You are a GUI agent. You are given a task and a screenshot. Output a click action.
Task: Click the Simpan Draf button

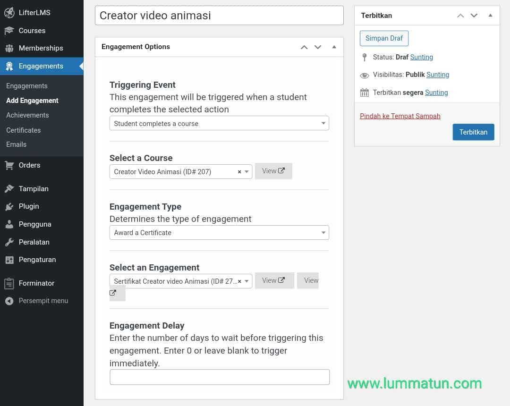coord(384,38)
